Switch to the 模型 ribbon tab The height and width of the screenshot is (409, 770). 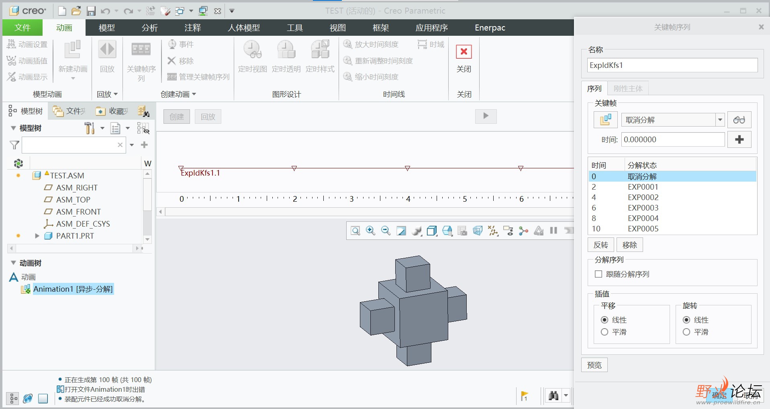pos(107,28)
